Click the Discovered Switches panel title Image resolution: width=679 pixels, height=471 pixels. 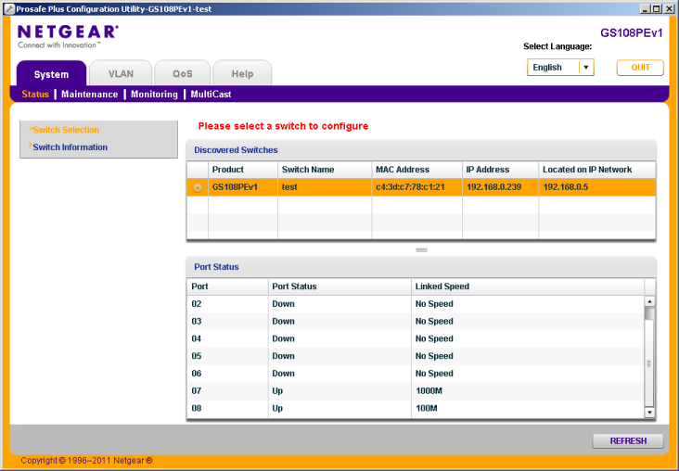pyautogui.click(x=236, y=150)
